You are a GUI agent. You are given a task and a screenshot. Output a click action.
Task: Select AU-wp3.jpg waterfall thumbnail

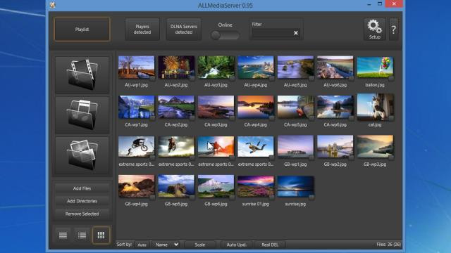[216, 67]
